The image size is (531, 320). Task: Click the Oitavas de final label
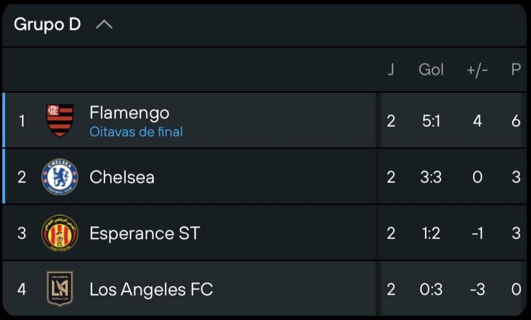tap(136, 132)
